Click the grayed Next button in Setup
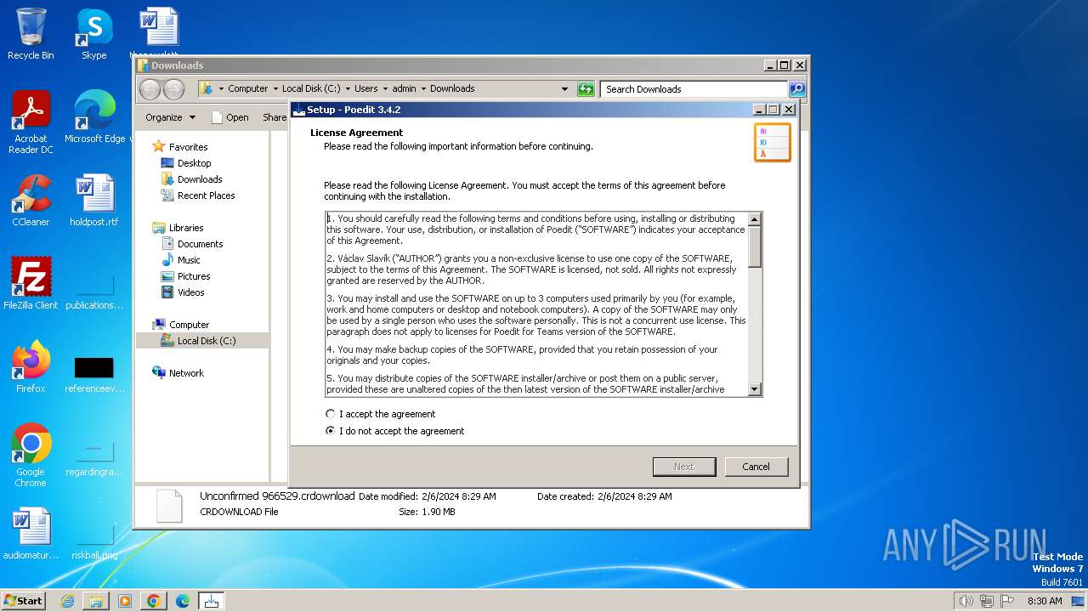 pyautogui.click(x=684, y=467)
